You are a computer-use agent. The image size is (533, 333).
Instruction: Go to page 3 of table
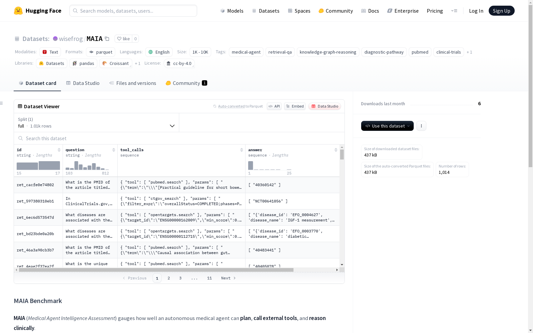pyautogui.click(x=180, y=278)
